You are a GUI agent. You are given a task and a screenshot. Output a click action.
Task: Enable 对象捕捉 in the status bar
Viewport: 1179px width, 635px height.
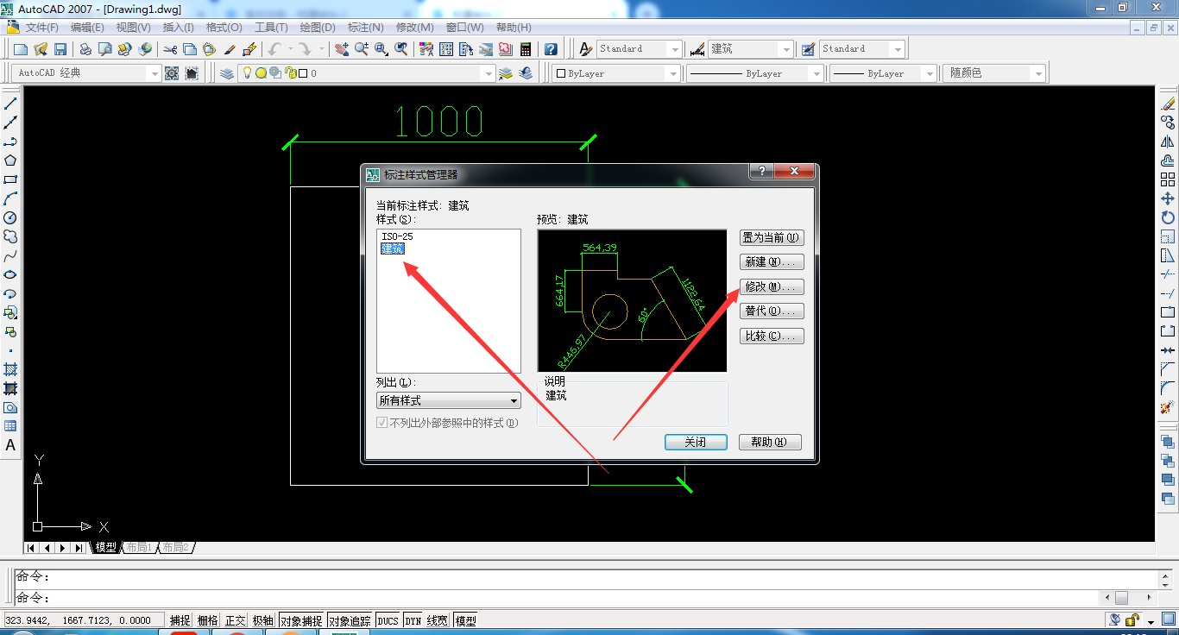(303, 619)
